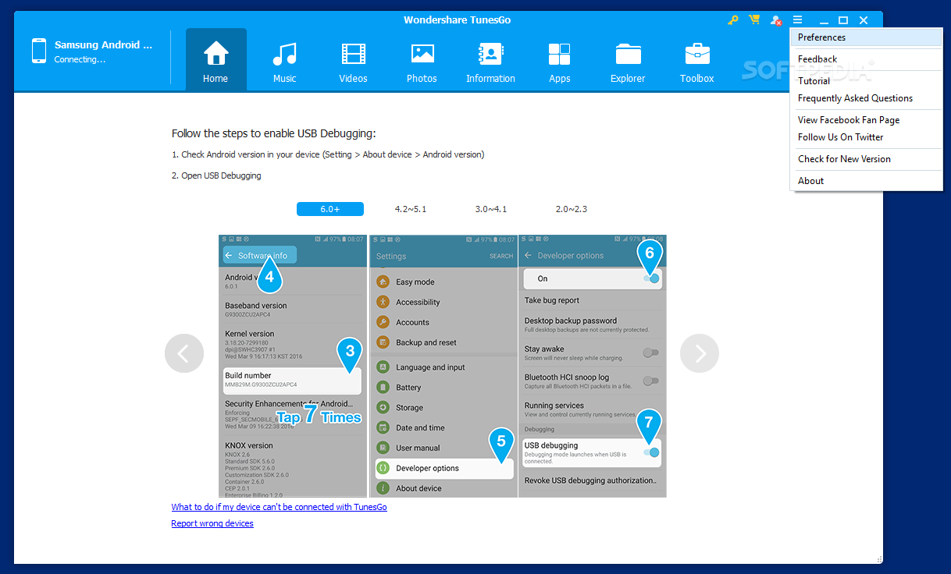Click the Samsung Android phone icon

click(39, 51)
